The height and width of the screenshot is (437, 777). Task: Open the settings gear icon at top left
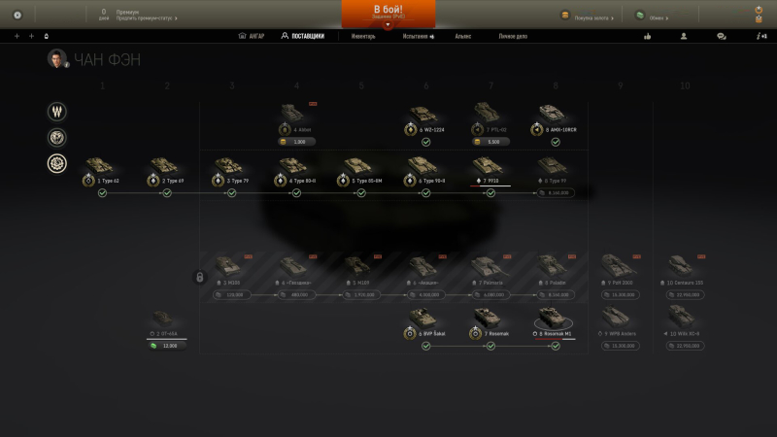click(x=17, y=15)
